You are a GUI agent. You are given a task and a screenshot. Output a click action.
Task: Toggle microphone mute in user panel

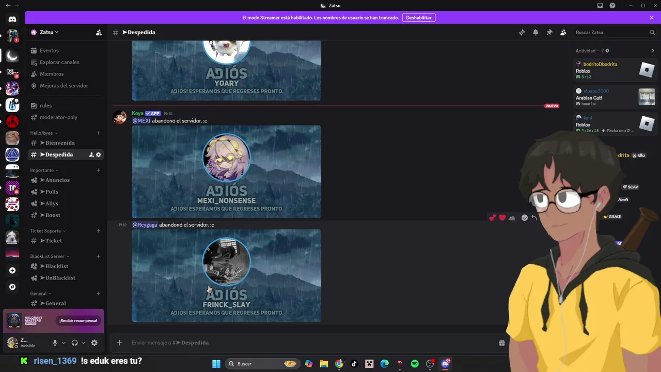[55, 343]
